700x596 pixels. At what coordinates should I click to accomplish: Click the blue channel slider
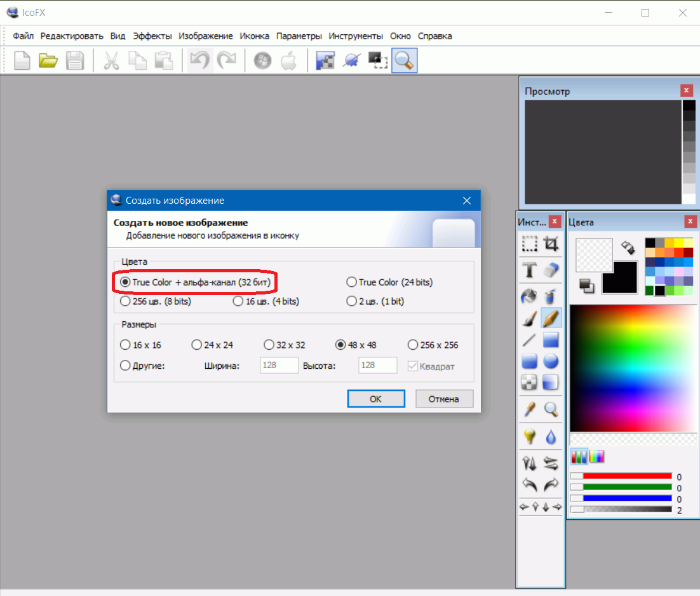coord(621,498)
